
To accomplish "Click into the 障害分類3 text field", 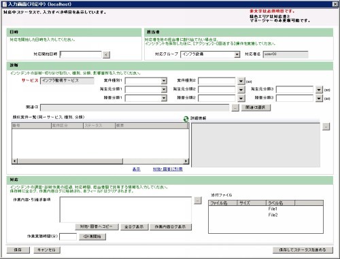I will pyautogui.click(x=294, y=98).
